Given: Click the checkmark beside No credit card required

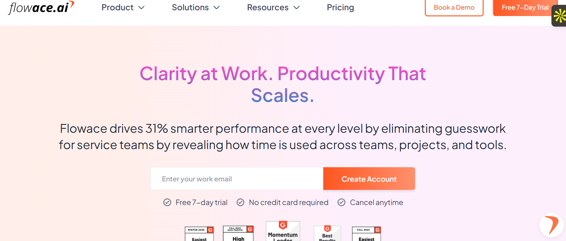Looking at the screenshot, I should (241, 202).
